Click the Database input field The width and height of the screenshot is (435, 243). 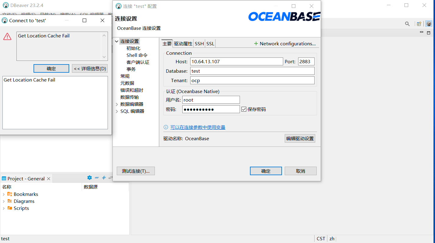(x=252, y=71)
